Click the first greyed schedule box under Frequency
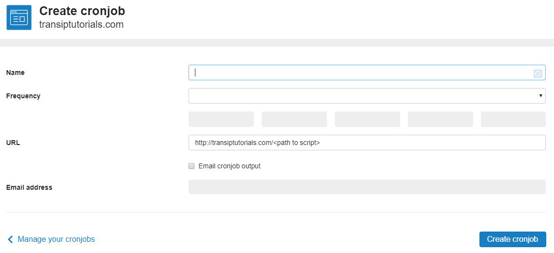 pos(221,119)
